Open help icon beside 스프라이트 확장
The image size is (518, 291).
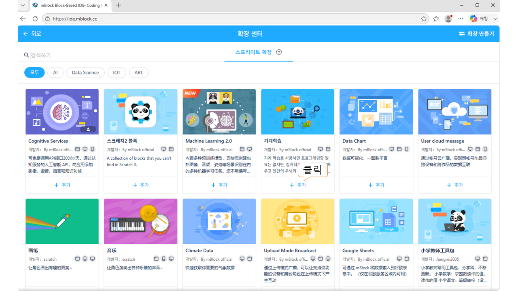pos(279,52)
